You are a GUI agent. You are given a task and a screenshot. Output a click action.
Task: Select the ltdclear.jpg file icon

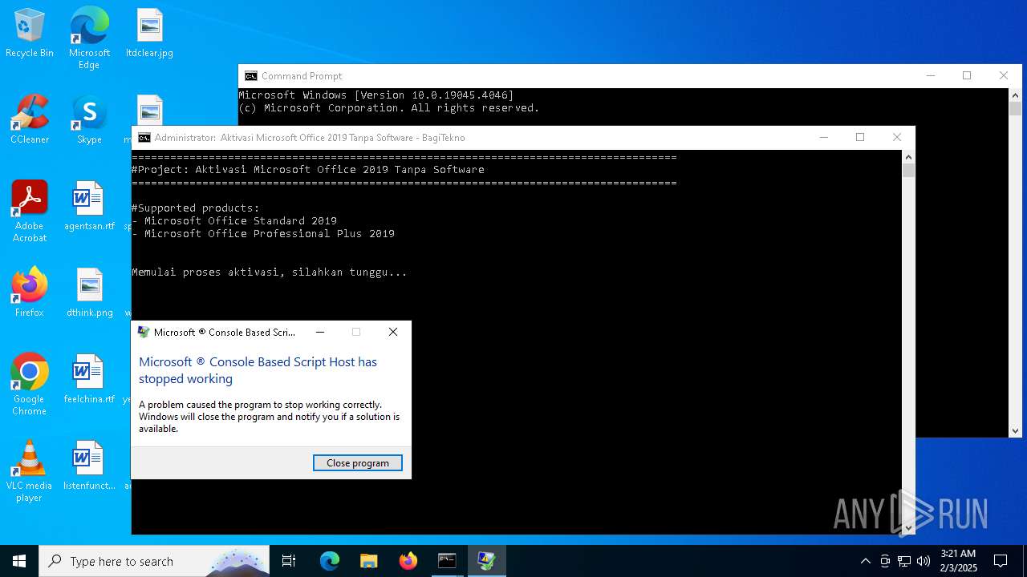(x=149, y=34)
